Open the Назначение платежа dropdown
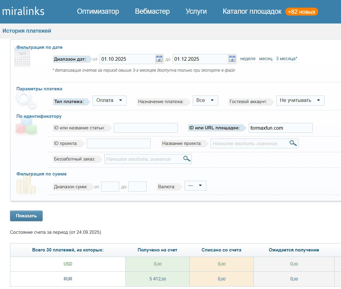Image resolution: width=341 pixels, height=289 pixels. tap(205, 100)
